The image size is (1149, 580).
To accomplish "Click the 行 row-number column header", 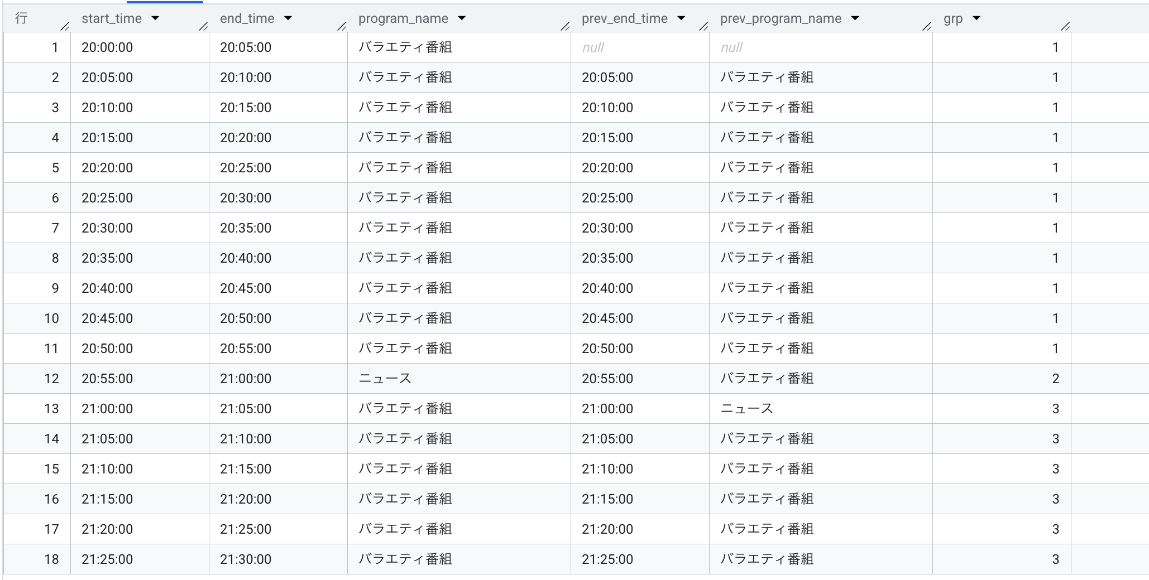I will tap(21, 18).
